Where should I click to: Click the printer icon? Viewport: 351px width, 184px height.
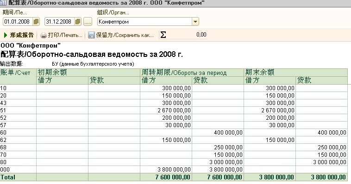click(x=43, y=35)
